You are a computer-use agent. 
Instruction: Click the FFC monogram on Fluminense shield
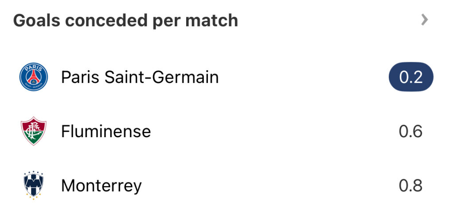(x=34, y=131)
